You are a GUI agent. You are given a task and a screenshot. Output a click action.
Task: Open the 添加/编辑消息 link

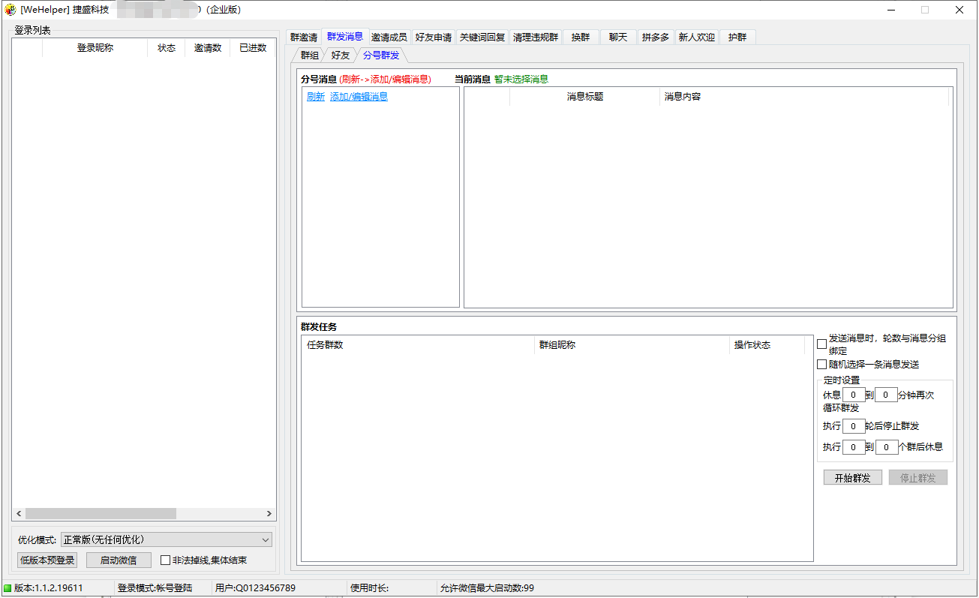click(359, 97)
